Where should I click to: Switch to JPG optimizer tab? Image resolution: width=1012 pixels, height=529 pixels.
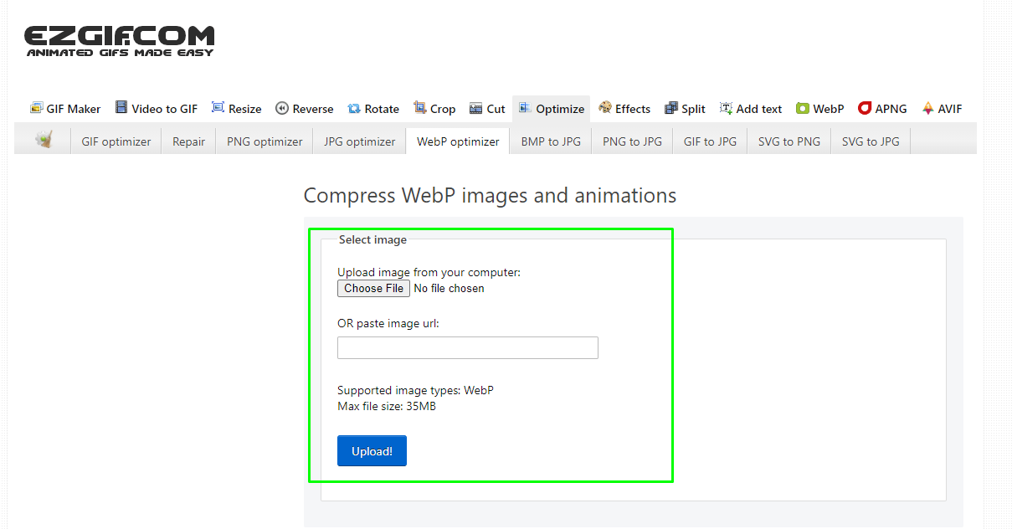tap(360, 141)
